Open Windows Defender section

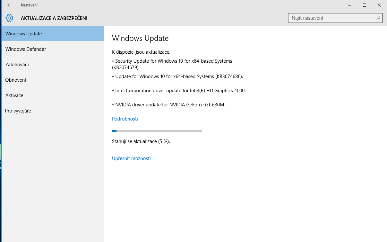coord(53,49)
